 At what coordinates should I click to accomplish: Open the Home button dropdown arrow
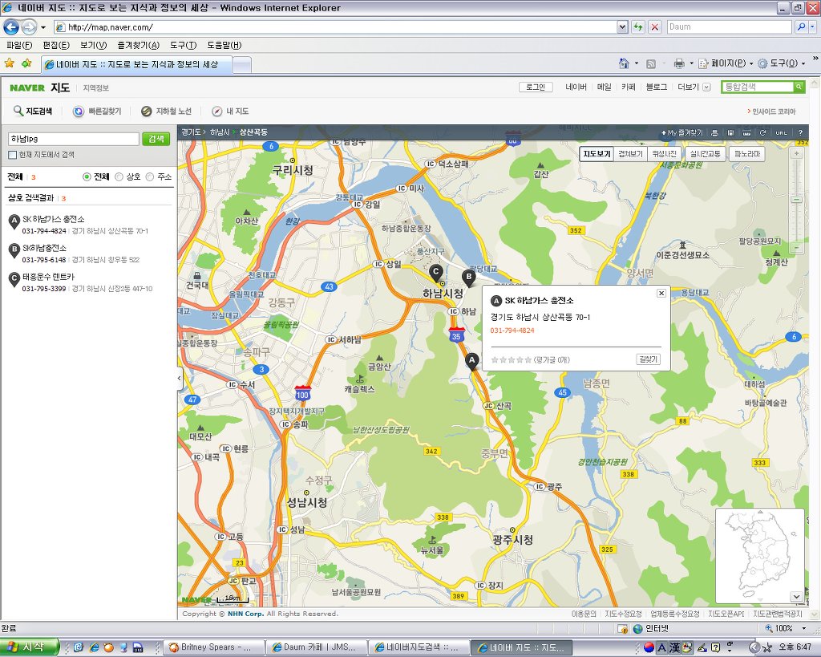coord(637,63)
